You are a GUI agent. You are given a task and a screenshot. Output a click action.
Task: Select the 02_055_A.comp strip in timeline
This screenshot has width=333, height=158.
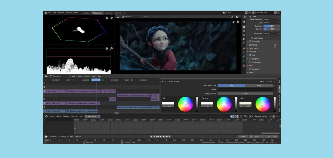[82, 91]
